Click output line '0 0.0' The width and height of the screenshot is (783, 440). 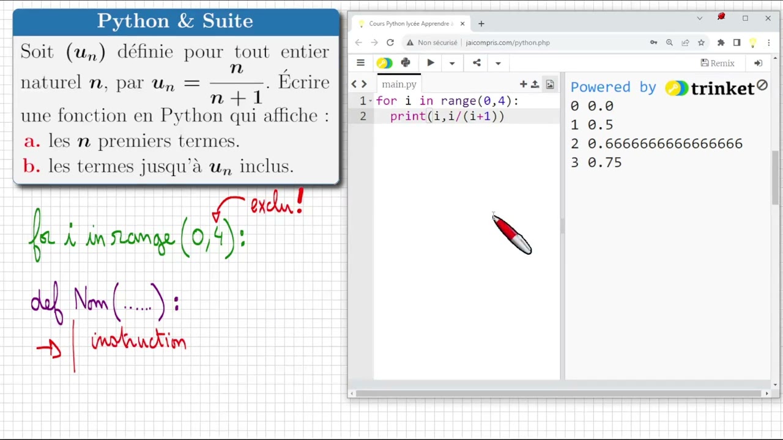tap(592, 106)
